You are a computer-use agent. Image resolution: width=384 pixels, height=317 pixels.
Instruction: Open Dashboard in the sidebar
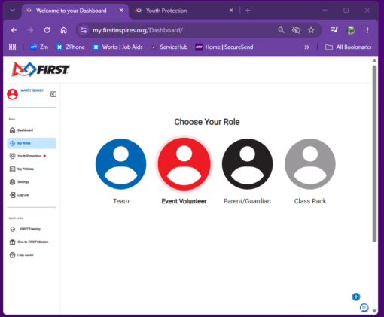pos(32,130)
